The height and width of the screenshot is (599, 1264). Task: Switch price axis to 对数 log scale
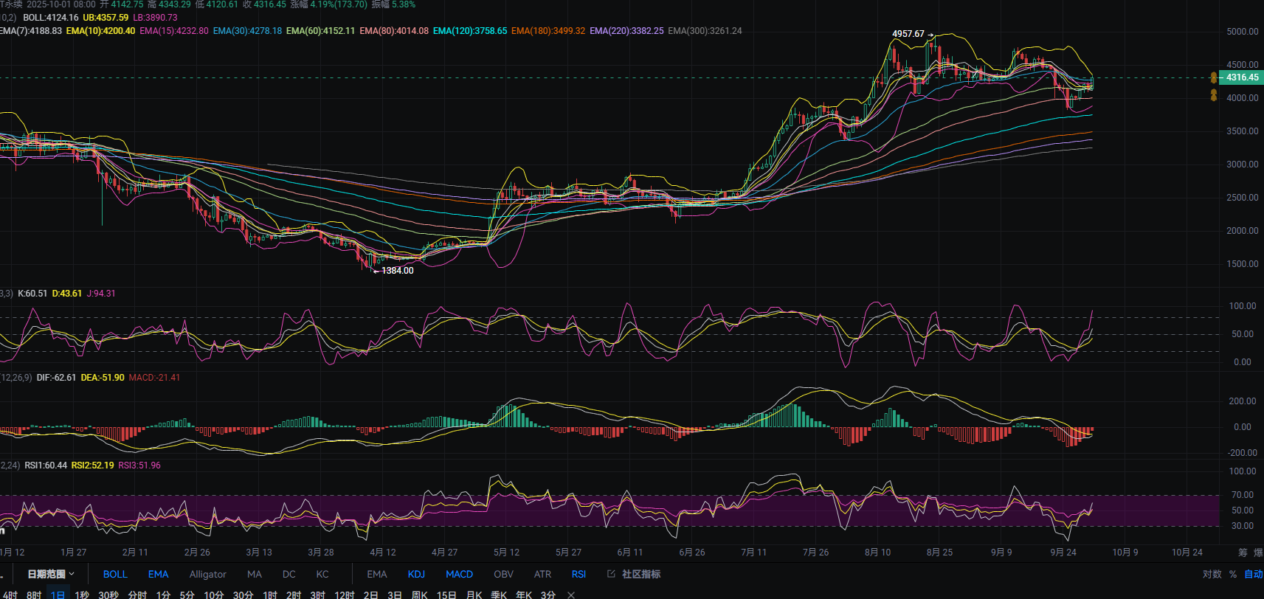pyautogui.click(x=1212, y=574)
